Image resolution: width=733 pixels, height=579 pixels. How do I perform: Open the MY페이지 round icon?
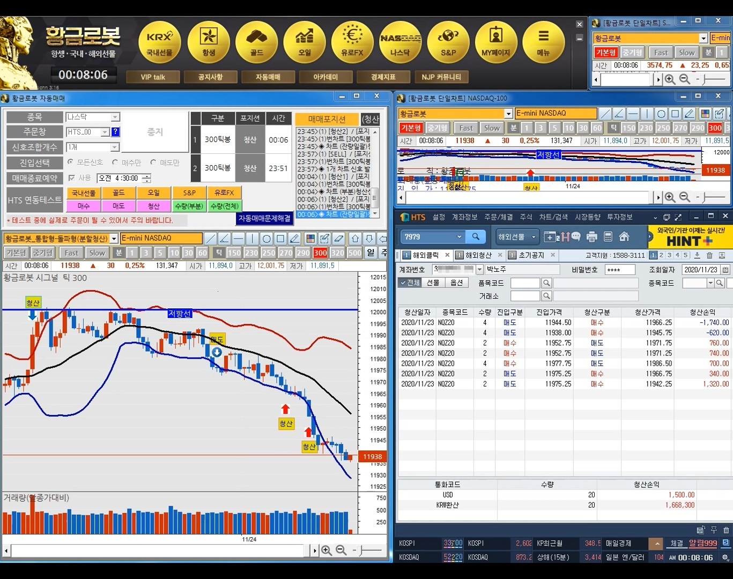pos(496,43)
